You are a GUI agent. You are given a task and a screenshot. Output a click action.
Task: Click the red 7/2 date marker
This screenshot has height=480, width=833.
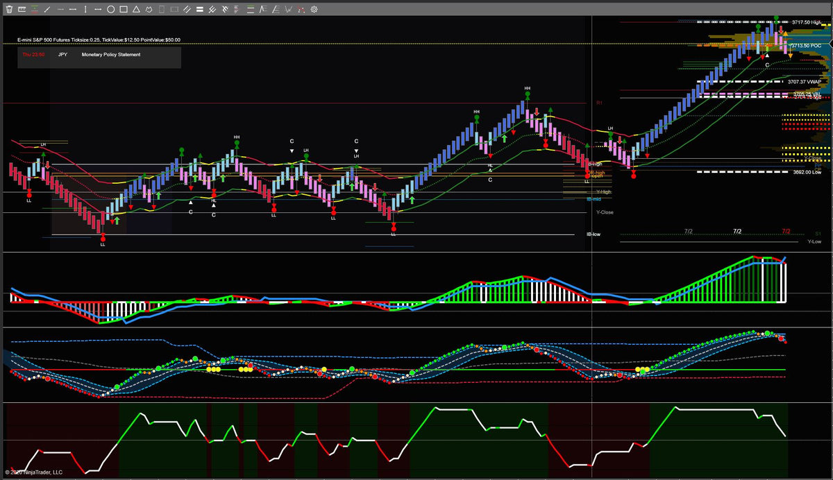click(x=786, y=230)
